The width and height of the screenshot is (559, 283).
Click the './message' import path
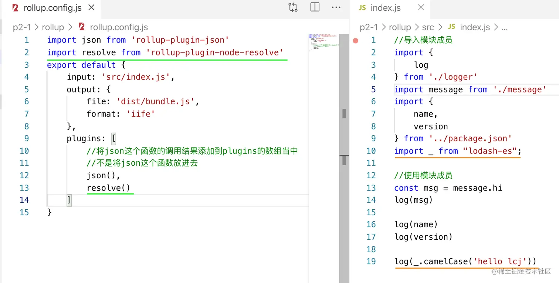(x=520, y=90)
